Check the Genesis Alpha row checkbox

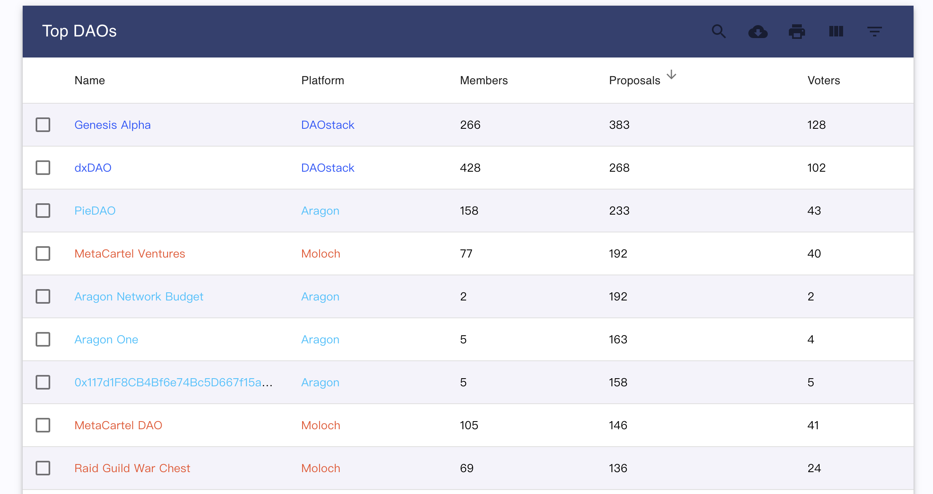point(43,125)
